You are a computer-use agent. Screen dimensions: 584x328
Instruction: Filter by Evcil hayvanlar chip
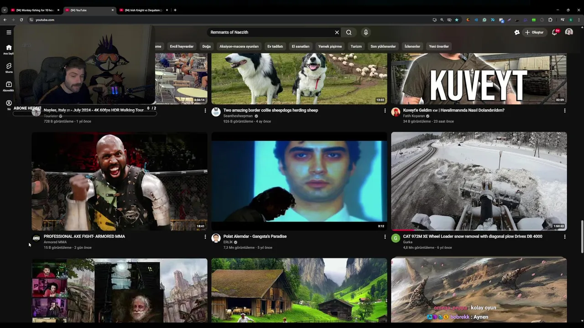pos(182,46)
